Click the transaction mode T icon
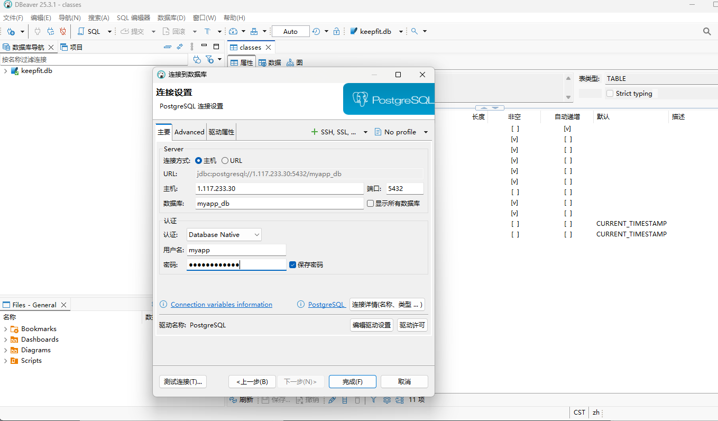 [x=207, y=31]
